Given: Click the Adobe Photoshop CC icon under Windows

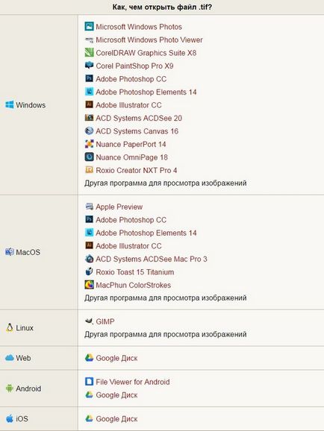Looking at the screenshot, I should pyautogui.click(x=89, y=78).
